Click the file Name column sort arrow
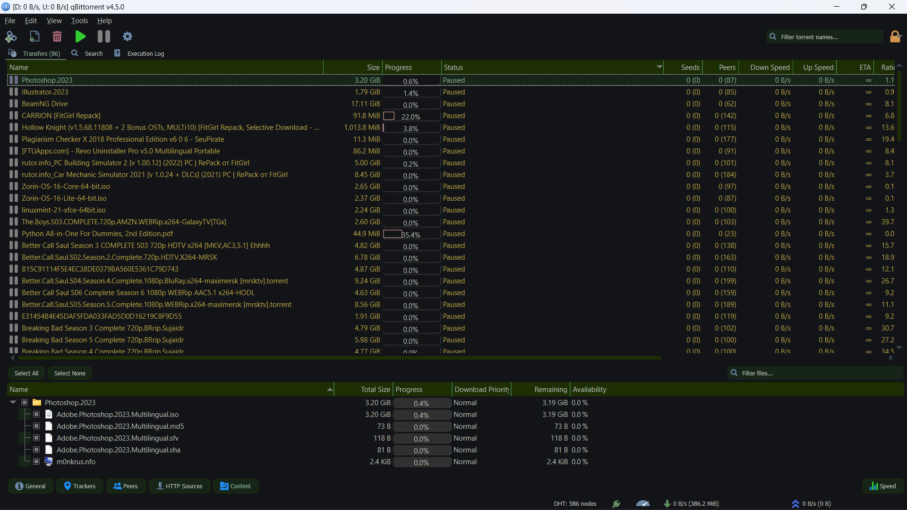This screenshot has height=510, width=907. [329, 389]
